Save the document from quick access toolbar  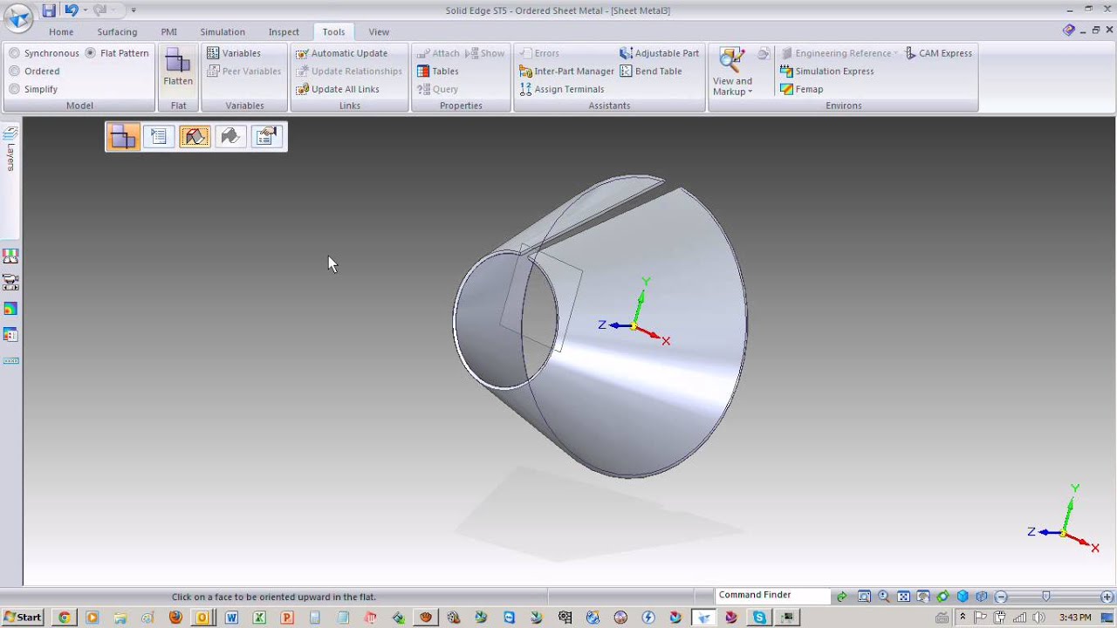click(49, 10)
